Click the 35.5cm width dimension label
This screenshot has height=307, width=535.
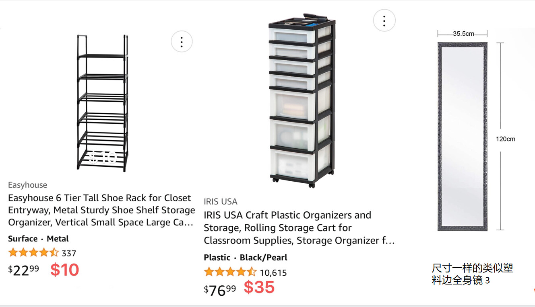[463, 34]
